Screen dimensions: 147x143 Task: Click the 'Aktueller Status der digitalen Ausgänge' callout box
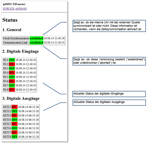click(109, 102)
